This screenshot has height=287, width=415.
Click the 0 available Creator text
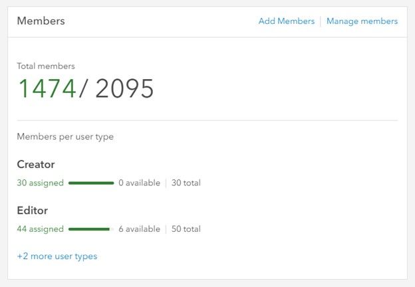pos(139,183)
